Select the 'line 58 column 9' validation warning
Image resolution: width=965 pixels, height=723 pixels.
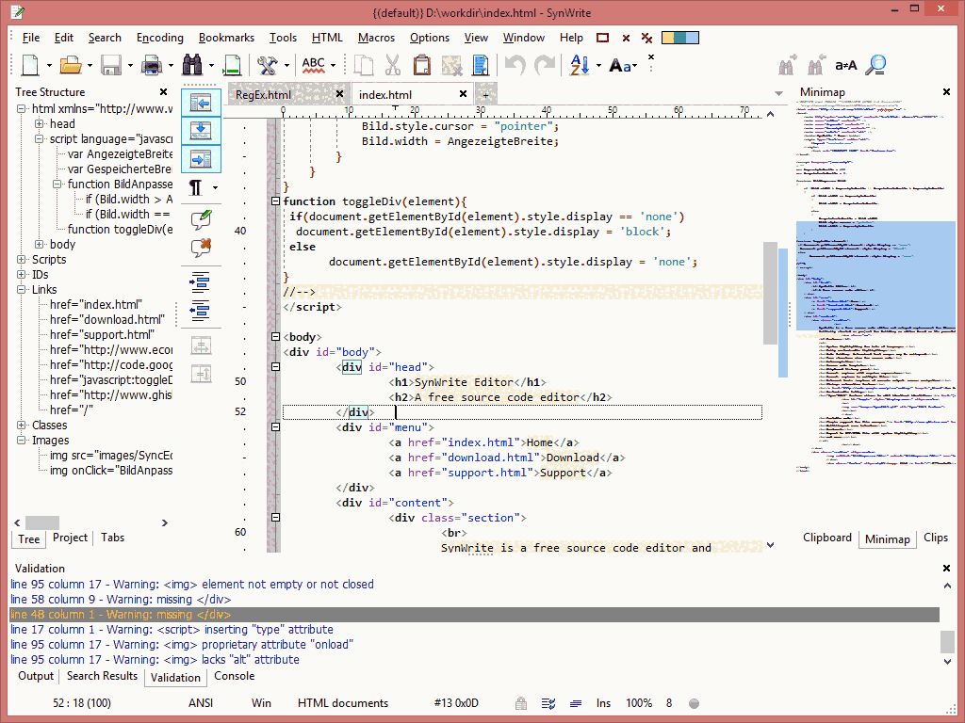121,600
